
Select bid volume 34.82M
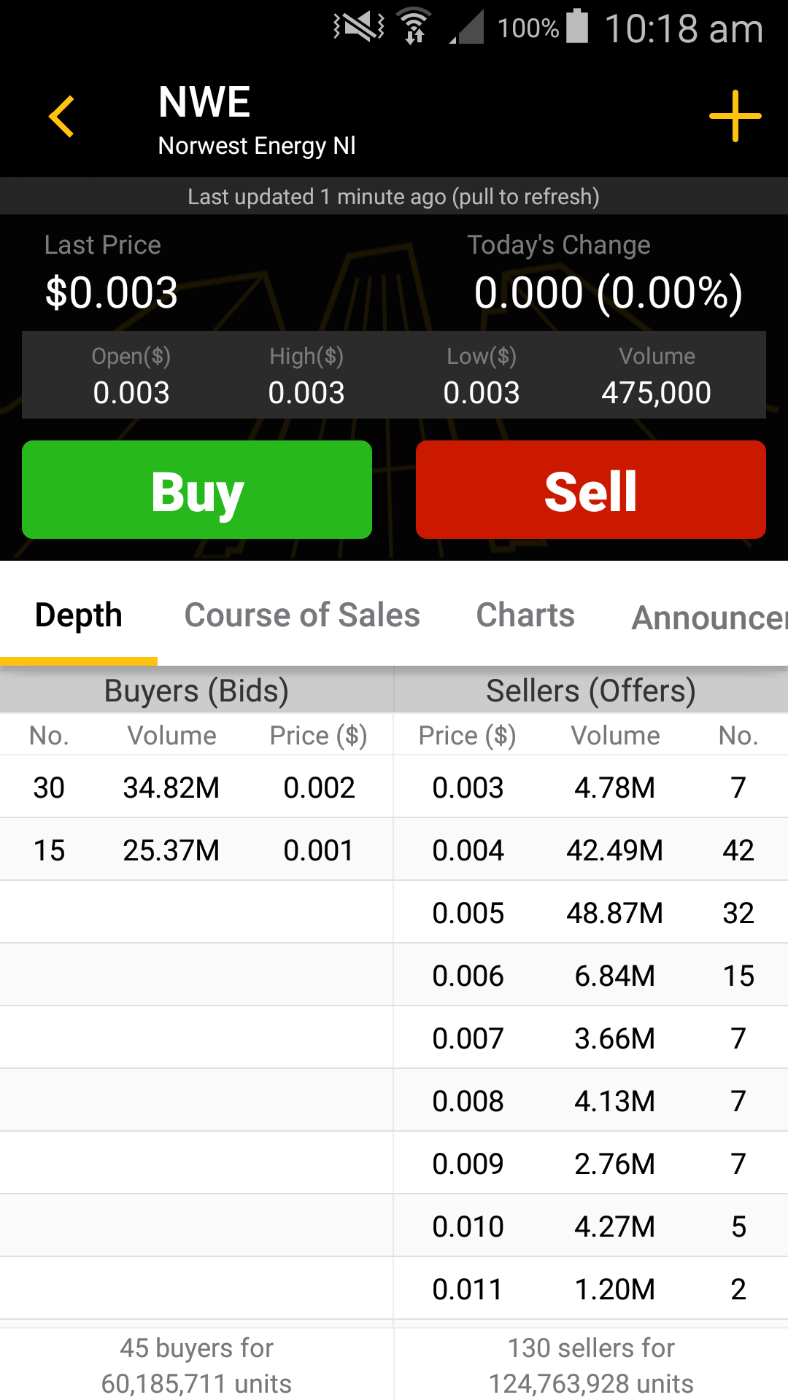pyautogui.click(x=171, y=787)
